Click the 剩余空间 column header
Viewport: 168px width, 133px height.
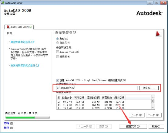click(119, 97)
